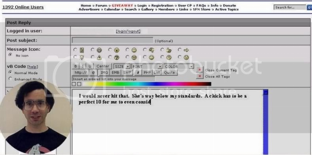Select the No icon radio button
The width and height of the screenshot is (312, 155).
10,55
